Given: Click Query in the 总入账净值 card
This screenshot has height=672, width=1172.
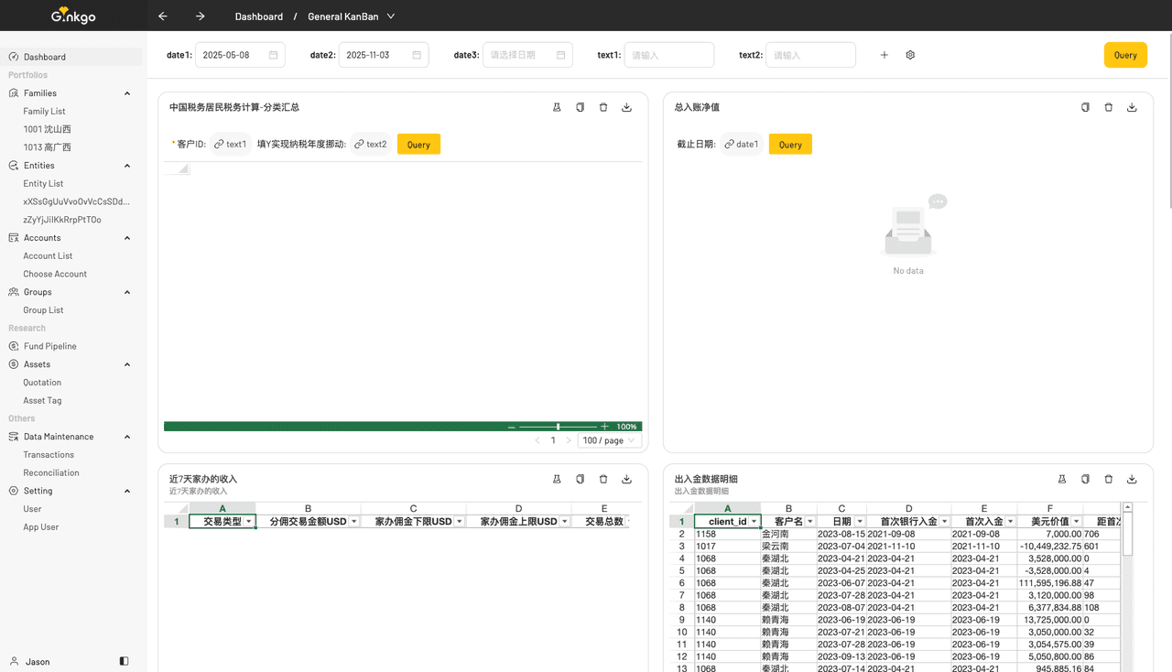Looking at the screenshot, I should [790, 145].
